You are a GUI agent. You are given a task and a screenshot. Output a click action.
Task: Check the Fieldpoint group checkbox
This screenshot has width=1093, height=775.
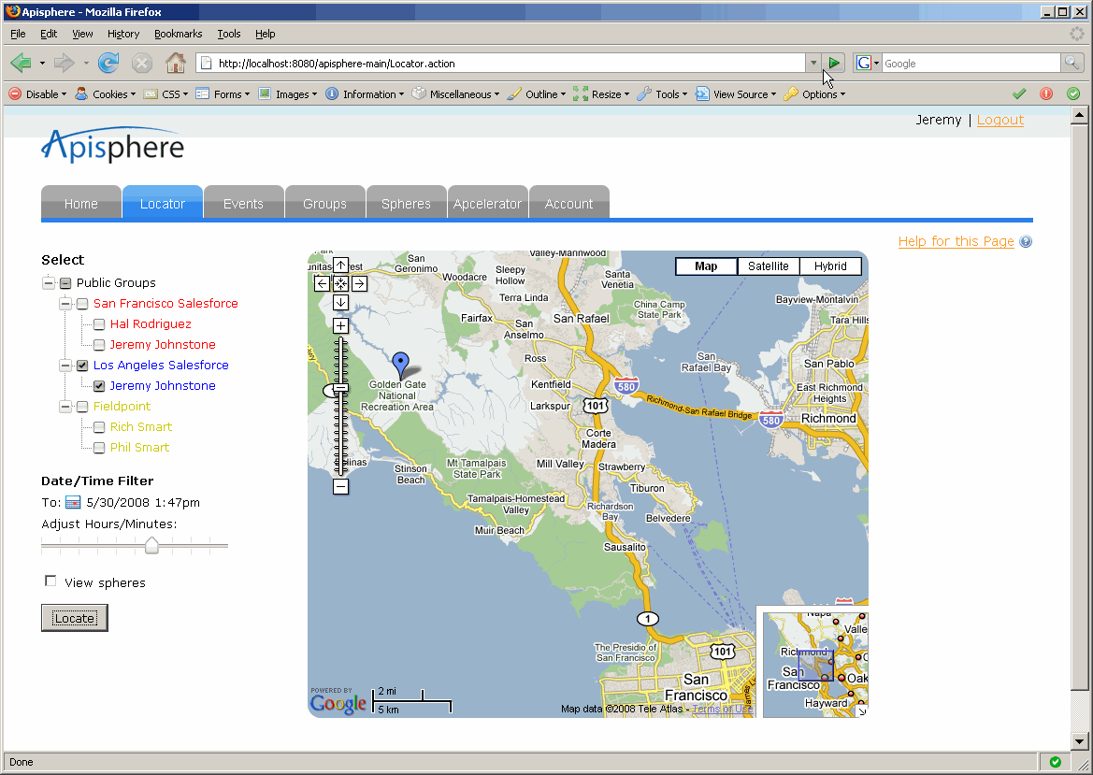[x=82, y=407]
